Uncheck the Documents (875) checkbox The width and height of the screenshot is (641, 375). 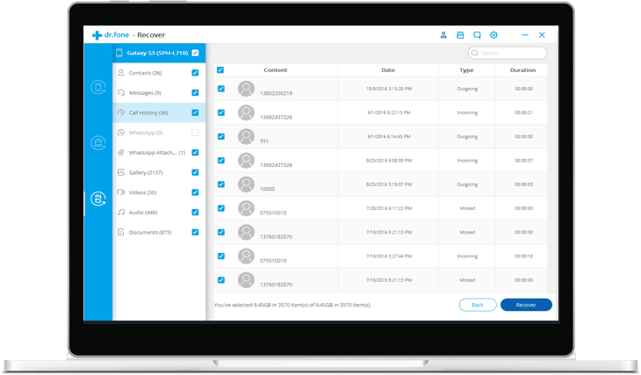[x=196, y=232]
